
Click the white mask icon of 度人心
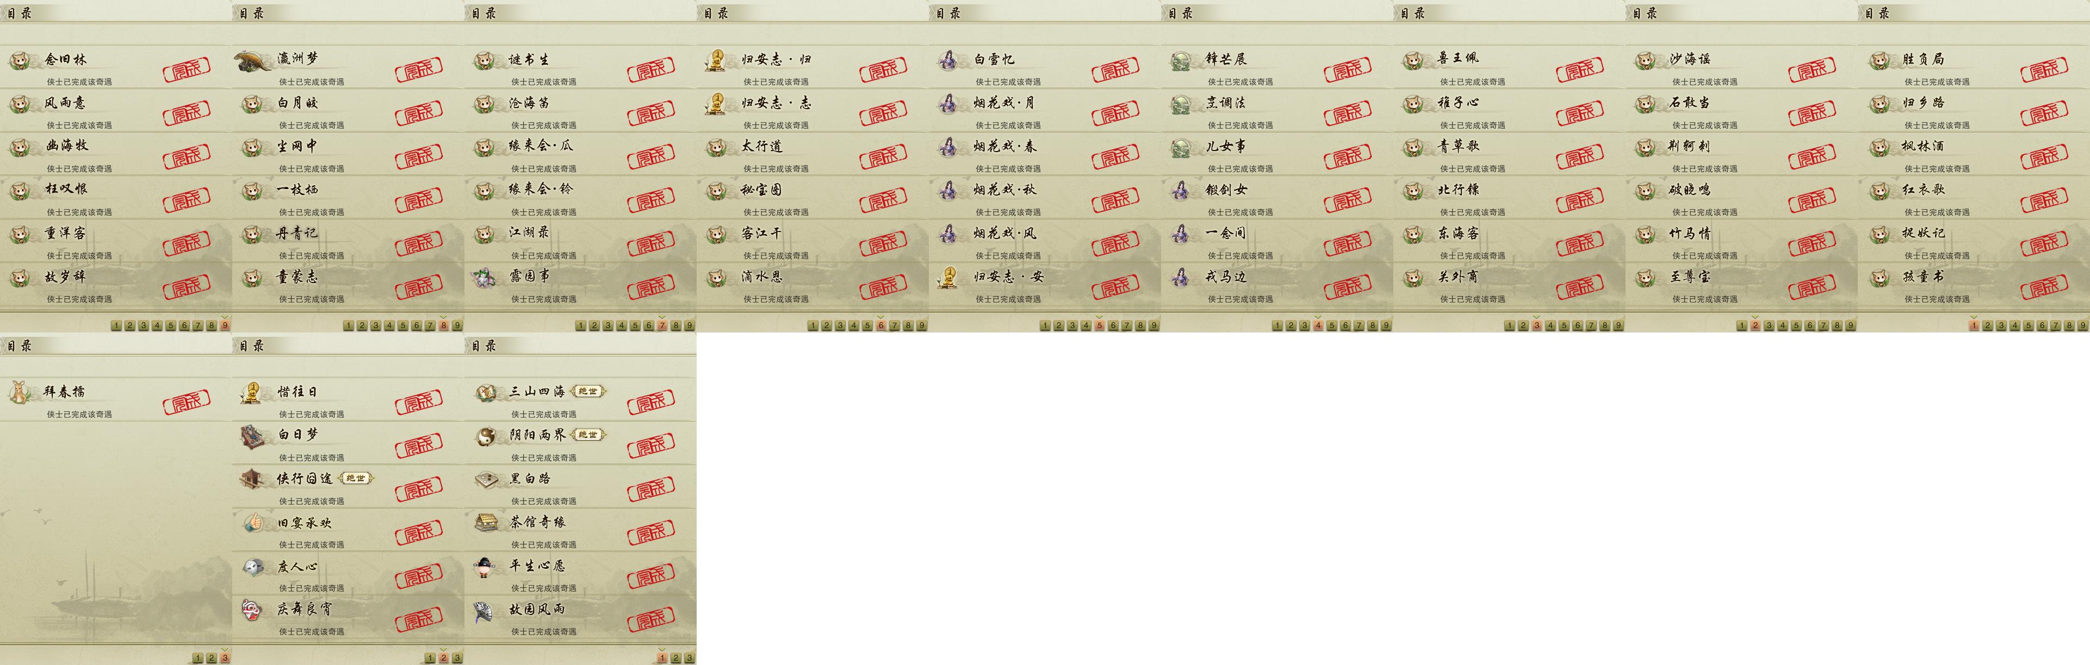[252, 567]
